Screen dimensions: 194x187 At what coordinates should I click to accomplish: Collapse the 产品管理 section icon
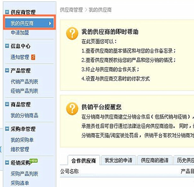tap(7, 70)
